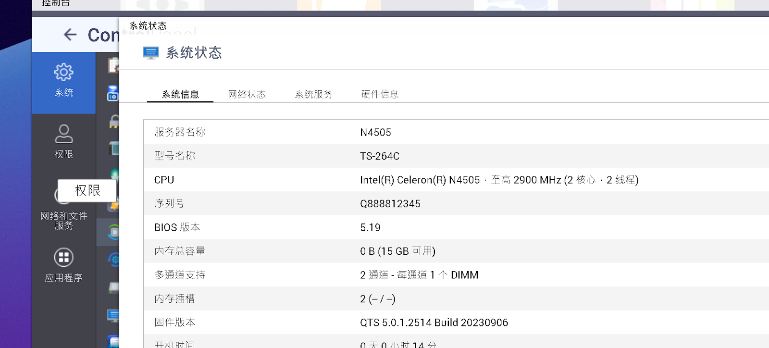The width and height of the screenshot is (769, 348).
Task: Click the 内存总容量 label
Action: (x=180, y=251)
